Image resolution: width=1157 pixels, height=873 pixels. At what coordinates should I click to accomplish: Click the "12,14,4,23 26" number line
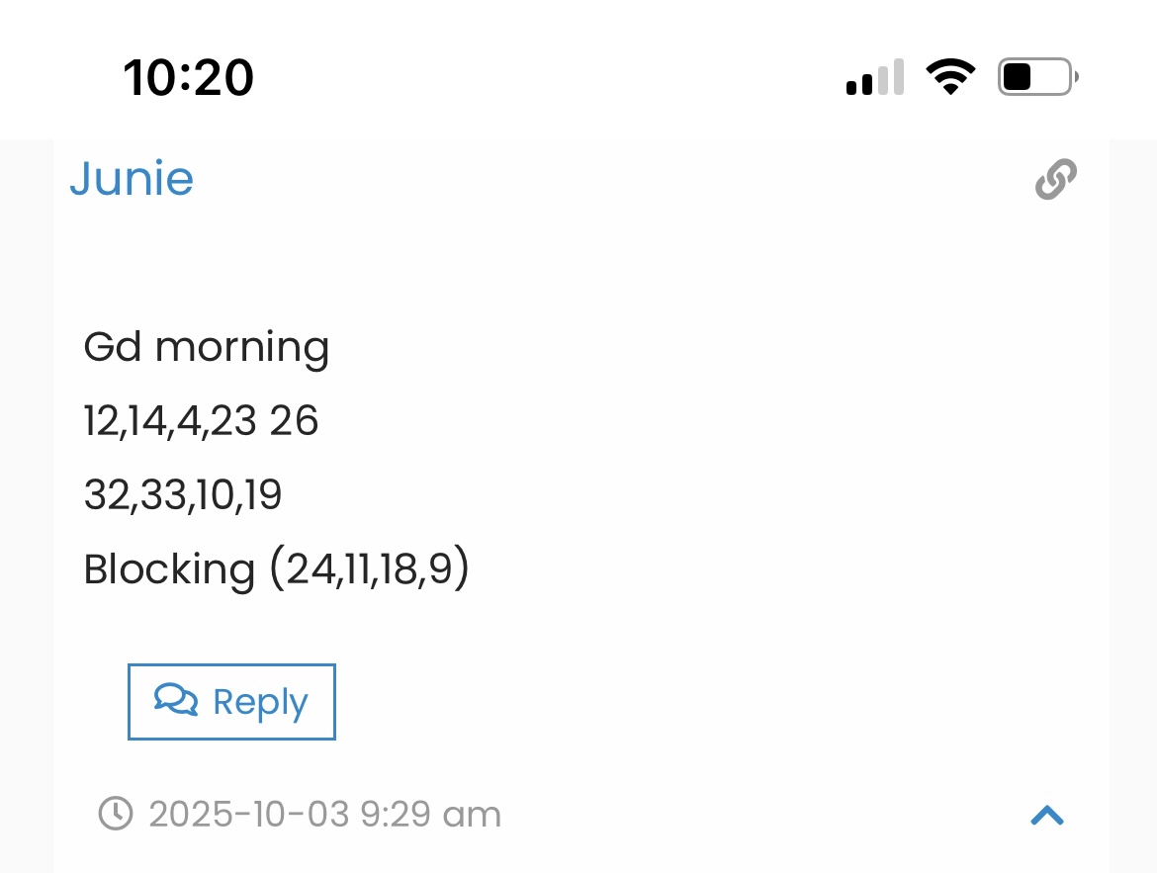pos(201,421)
